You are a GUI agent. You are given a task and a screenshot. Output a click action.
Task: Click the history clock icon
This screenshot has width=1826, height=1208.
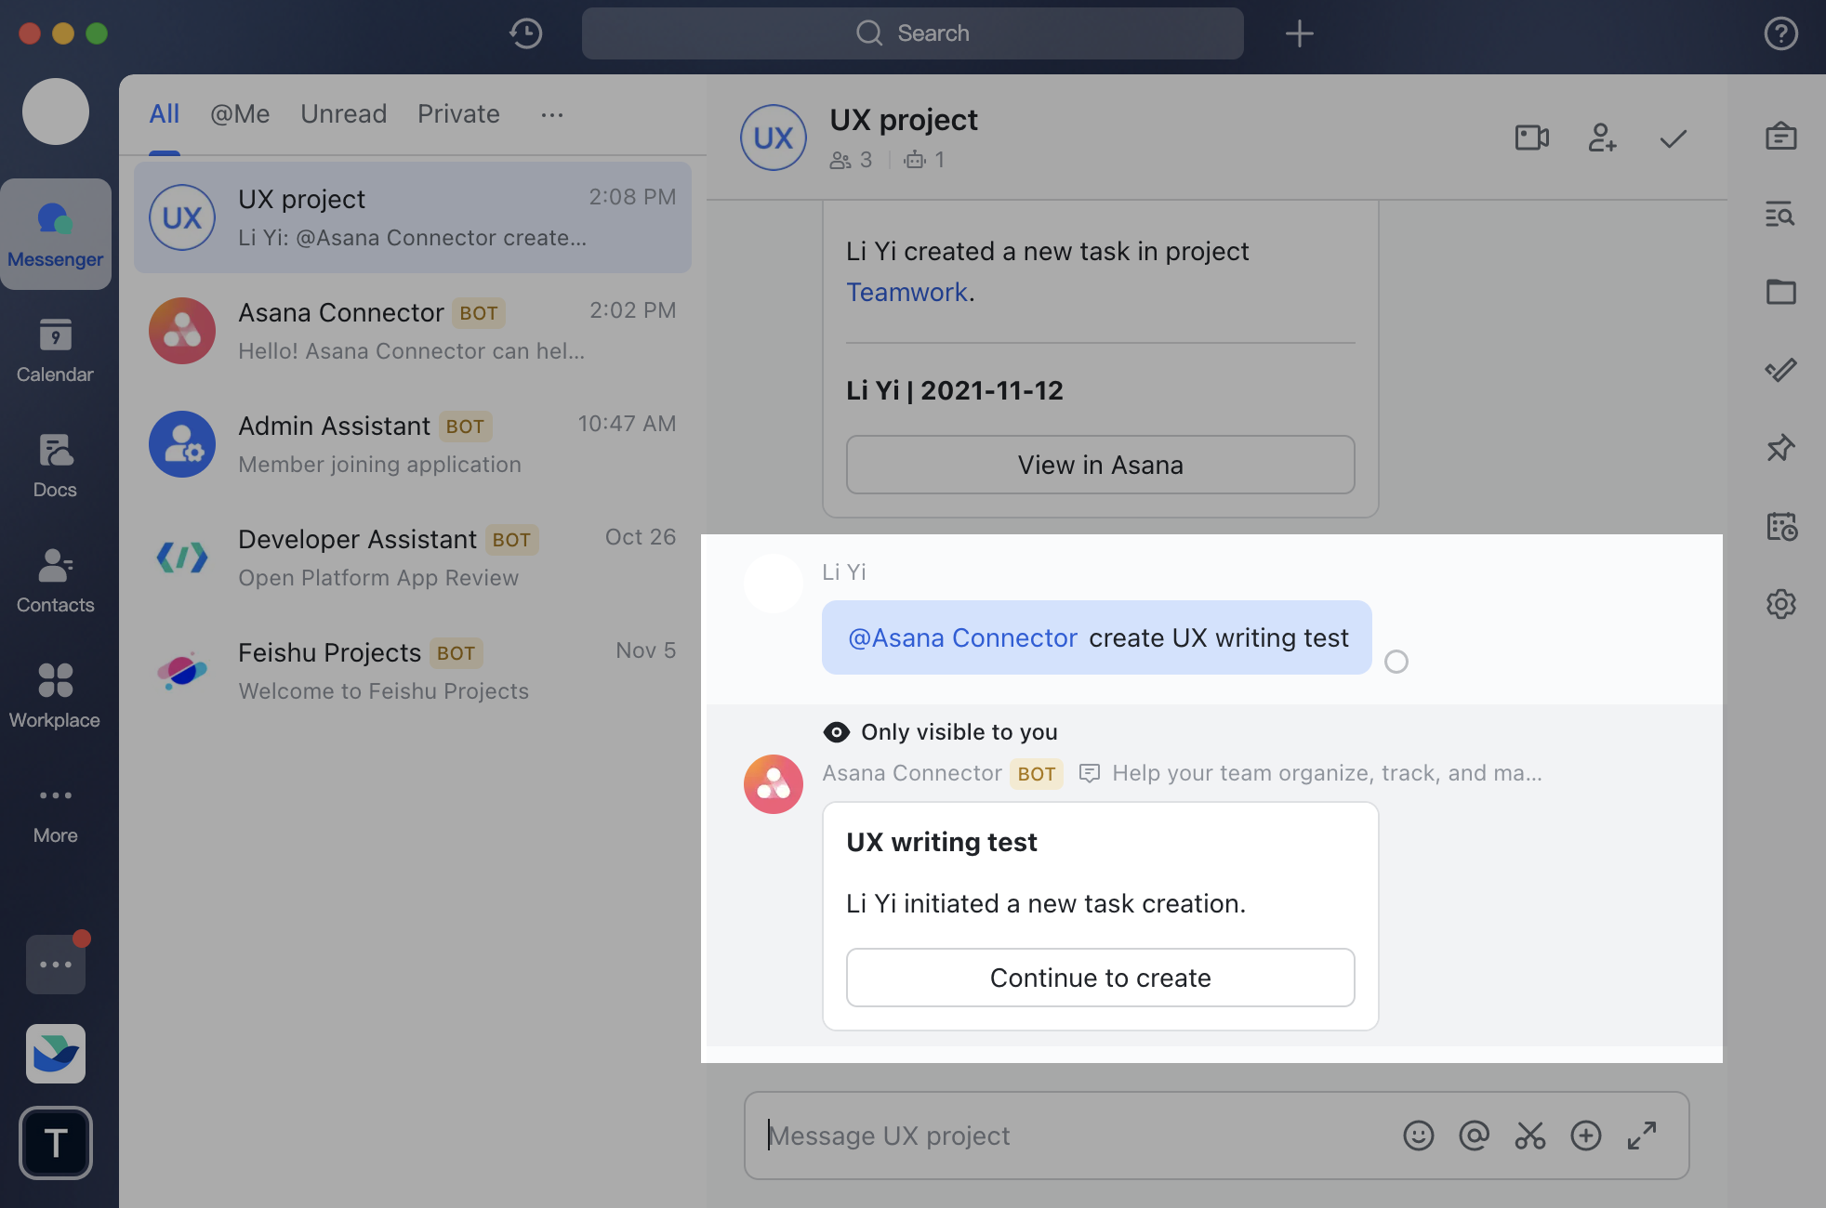point(526,33)
